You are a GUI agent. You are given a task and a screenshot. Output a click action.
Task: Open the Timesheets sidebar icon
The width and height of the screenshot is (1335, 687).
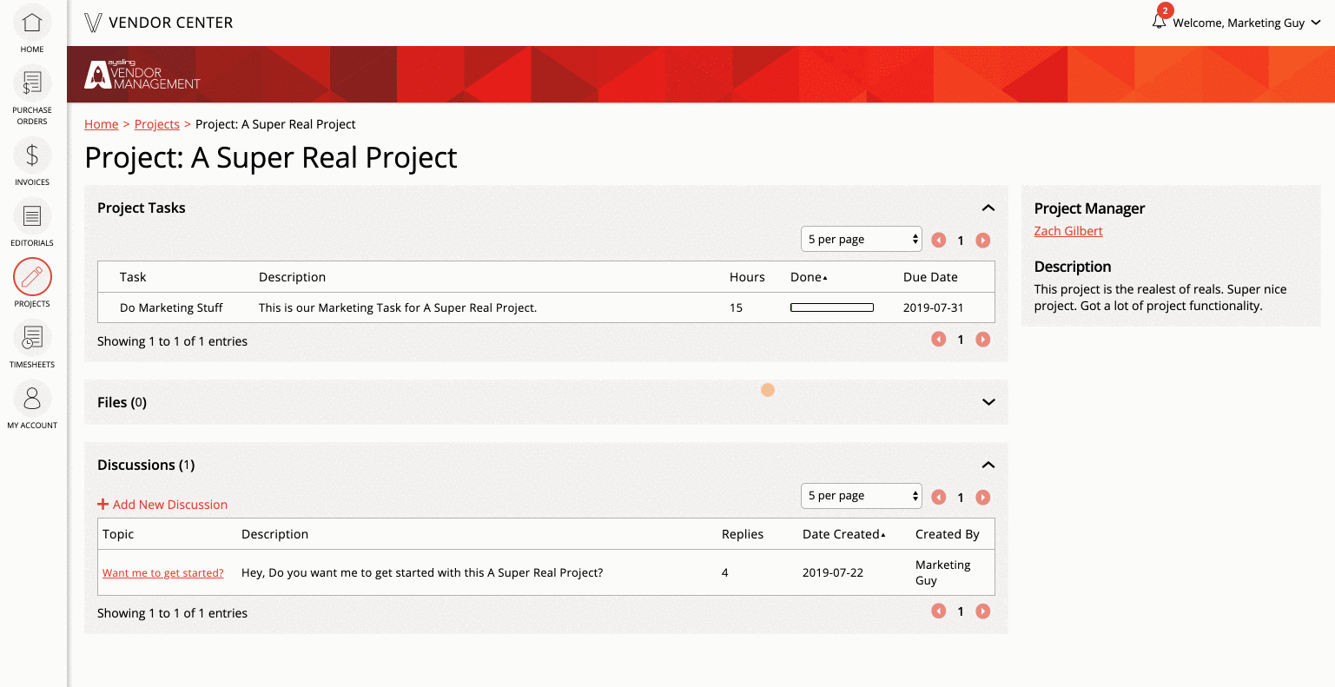click(x=32, y=338)
